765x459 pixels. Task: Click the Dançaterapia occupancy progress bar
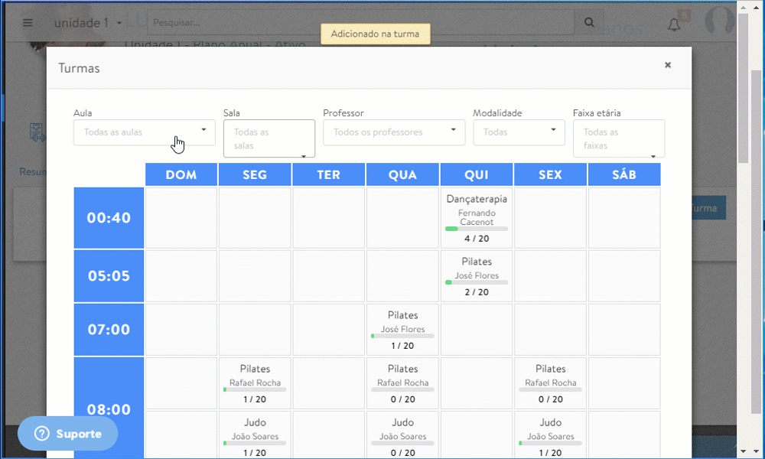click(x=477, y=229)
